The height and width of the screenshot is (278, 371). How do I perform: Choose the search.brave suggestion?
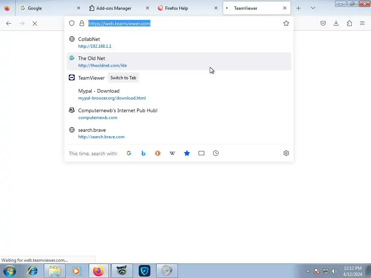coord(179,133)
